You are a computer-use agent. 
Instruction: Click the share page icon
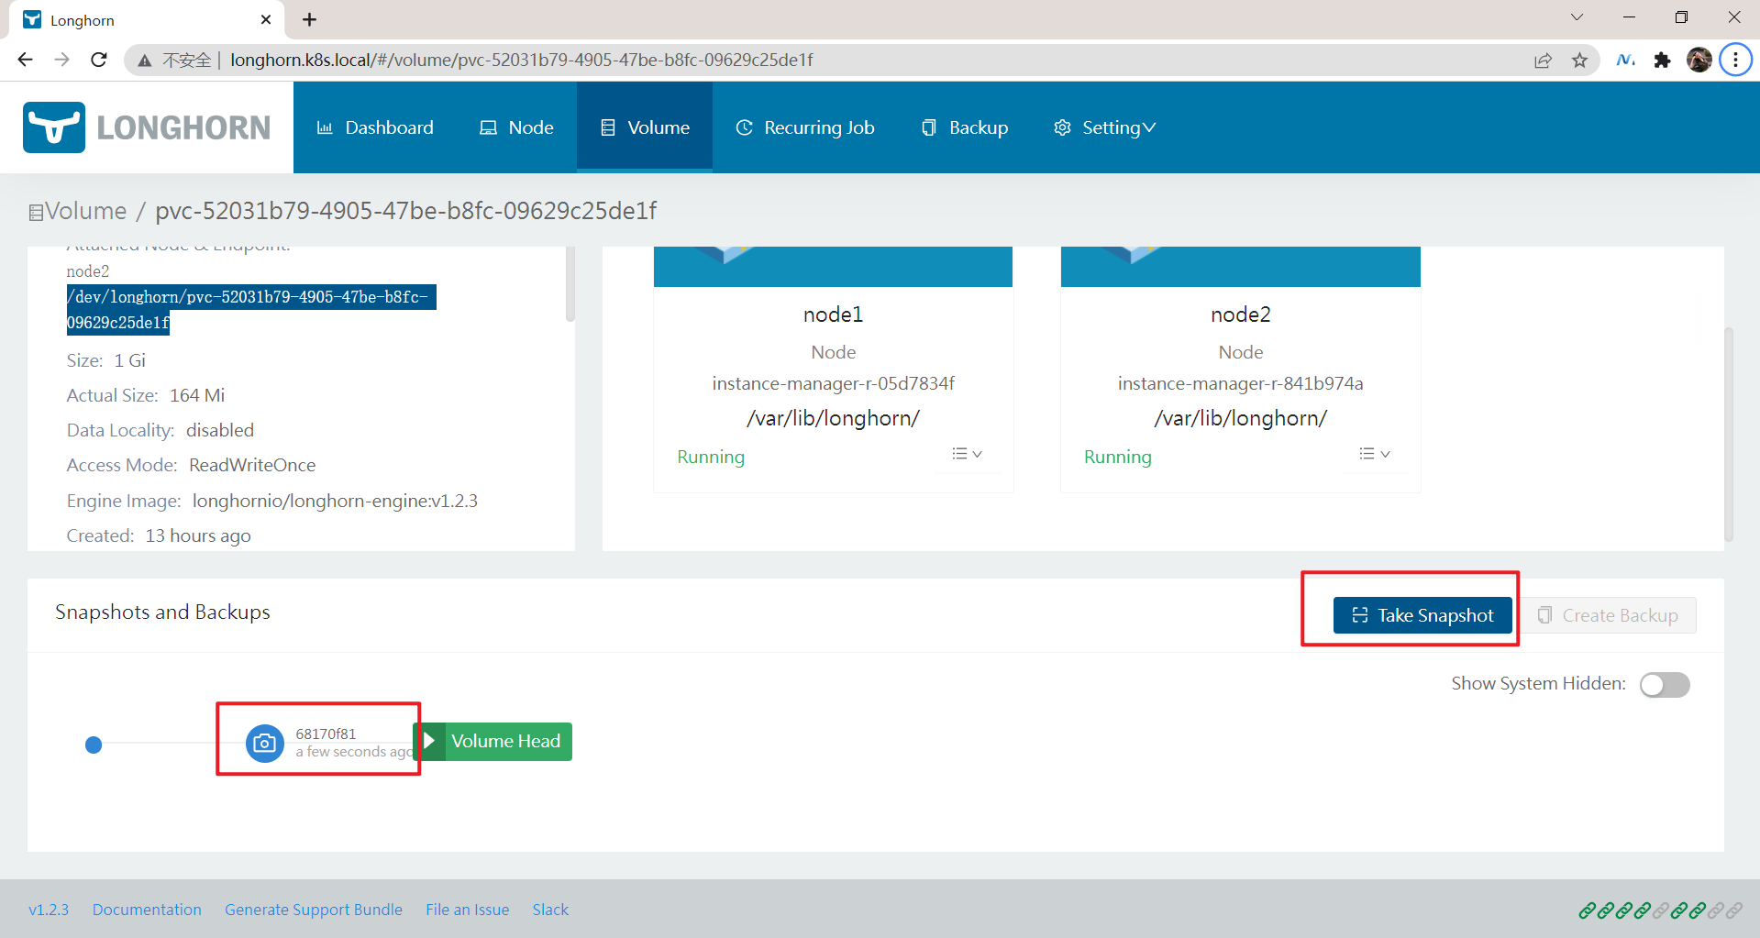[x=1543, y=61]
